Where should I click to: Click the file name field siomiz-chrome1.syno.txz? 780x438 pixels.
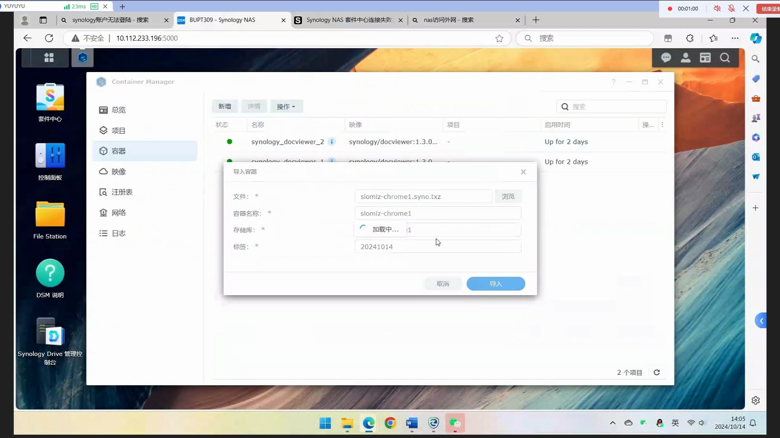point(423,196)
